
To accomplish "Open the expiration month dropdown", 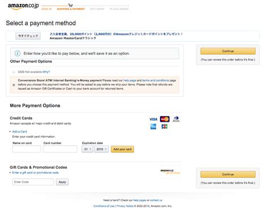I will 87,149.
